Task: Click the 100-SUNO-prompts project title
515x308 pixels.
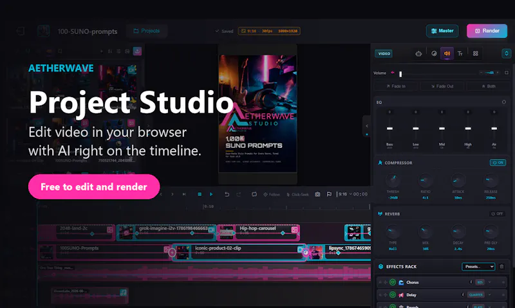Action: click(88, 32)
